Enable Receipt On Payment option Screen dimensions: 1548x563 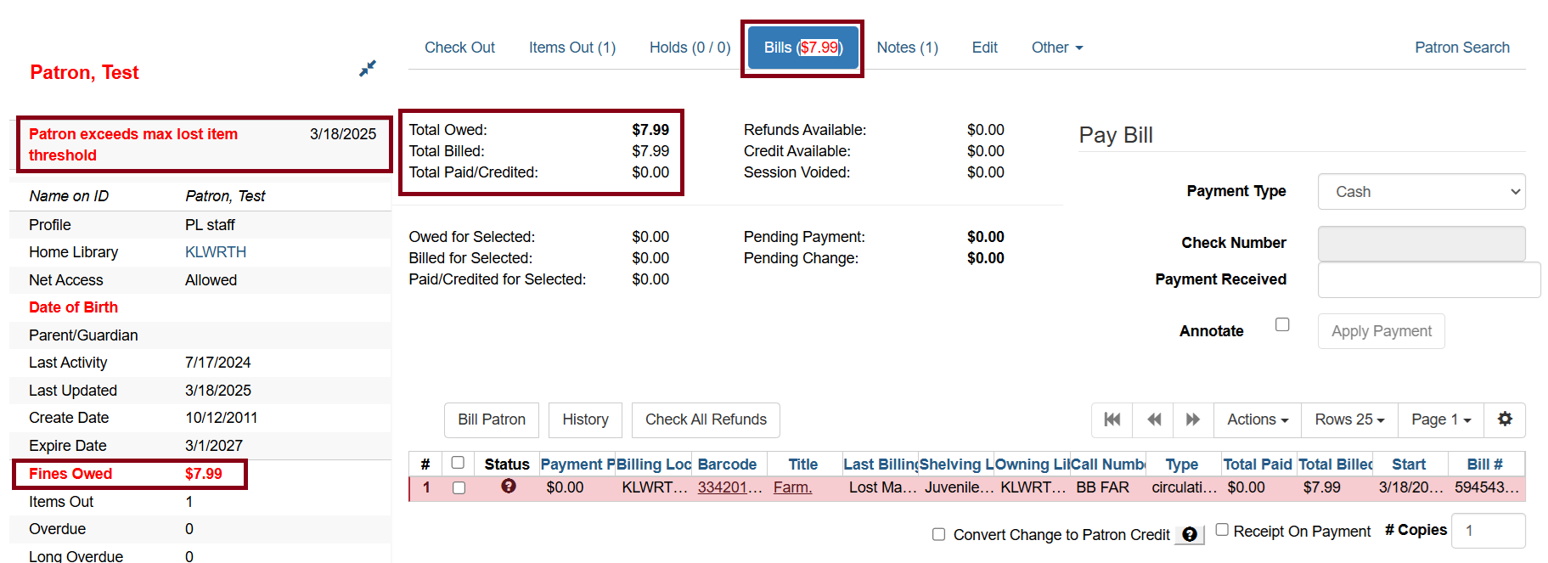click(x=1222, y=530)
